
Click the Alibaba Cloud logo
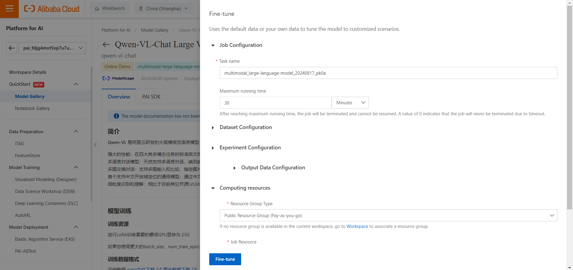52,9
